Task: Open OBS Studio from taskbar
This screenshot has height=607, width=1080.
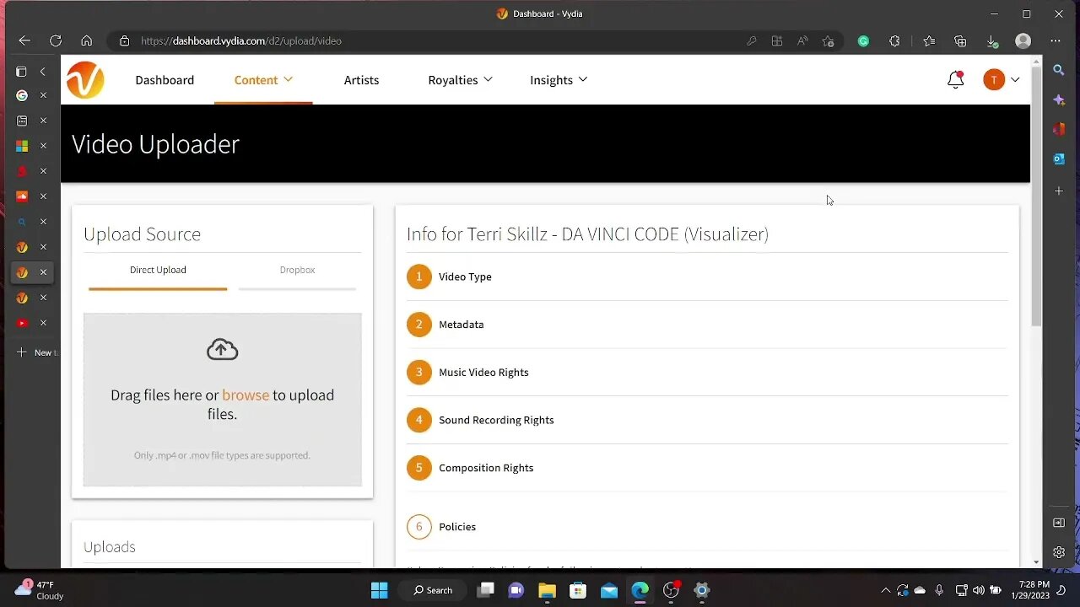Action: click(x=671, y=590)
